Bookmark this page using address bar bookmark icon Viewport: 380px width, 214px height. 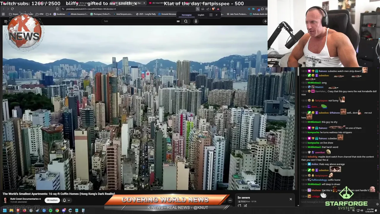pos(57,9)
